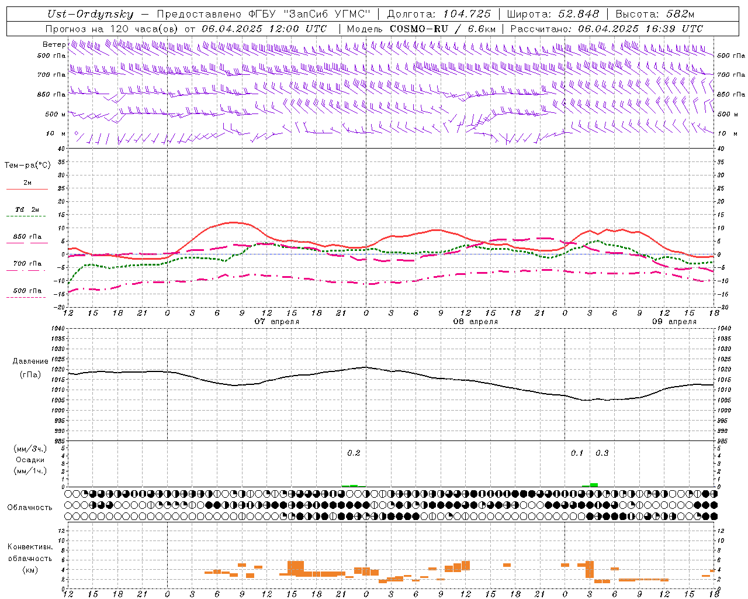
Task: Click the (мм/1ч.) precipitation unit label
Action: [x=30, y=471]
